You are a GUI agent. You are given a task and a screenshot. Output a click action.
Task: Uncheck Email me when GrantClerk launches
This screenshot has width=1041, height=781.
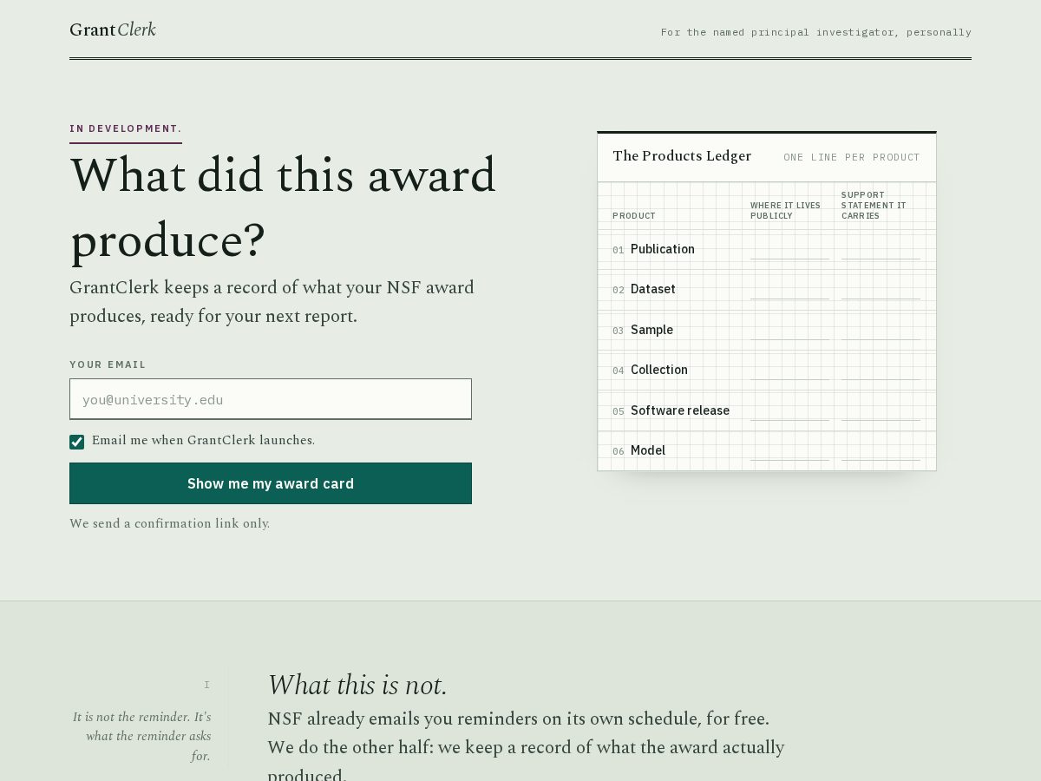pos(77,442)
